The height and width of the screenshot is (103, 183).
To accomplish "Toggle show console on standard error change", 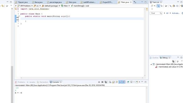I will 124,82.
